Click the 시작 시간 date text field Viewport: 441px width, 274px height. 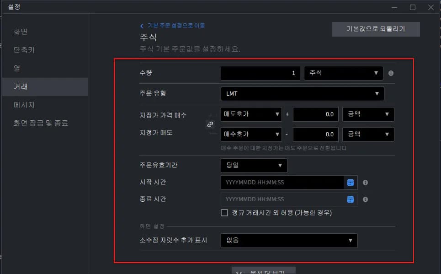tap(282, 183)
